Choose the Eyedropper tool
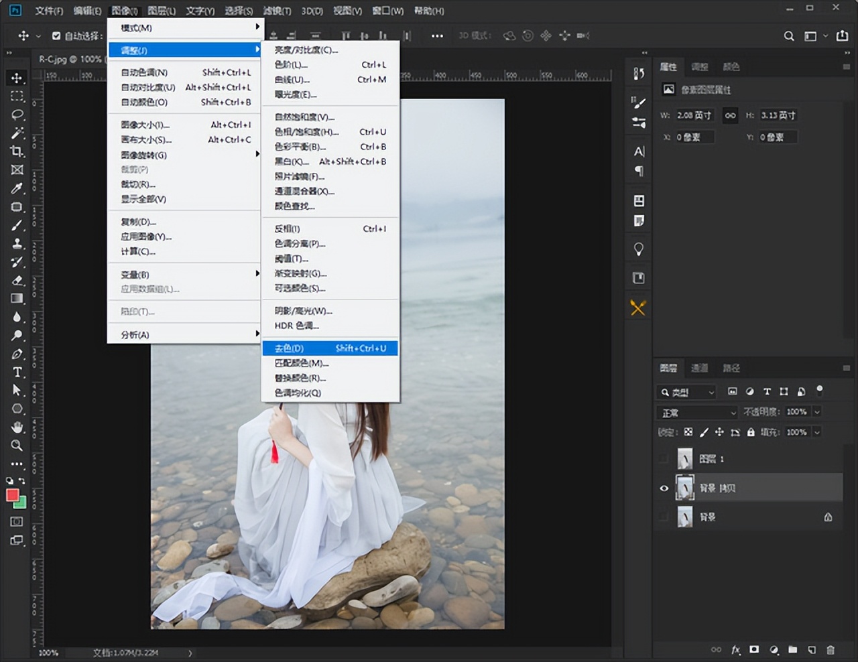This screenshot has height=662, width=858. [17, 188]
